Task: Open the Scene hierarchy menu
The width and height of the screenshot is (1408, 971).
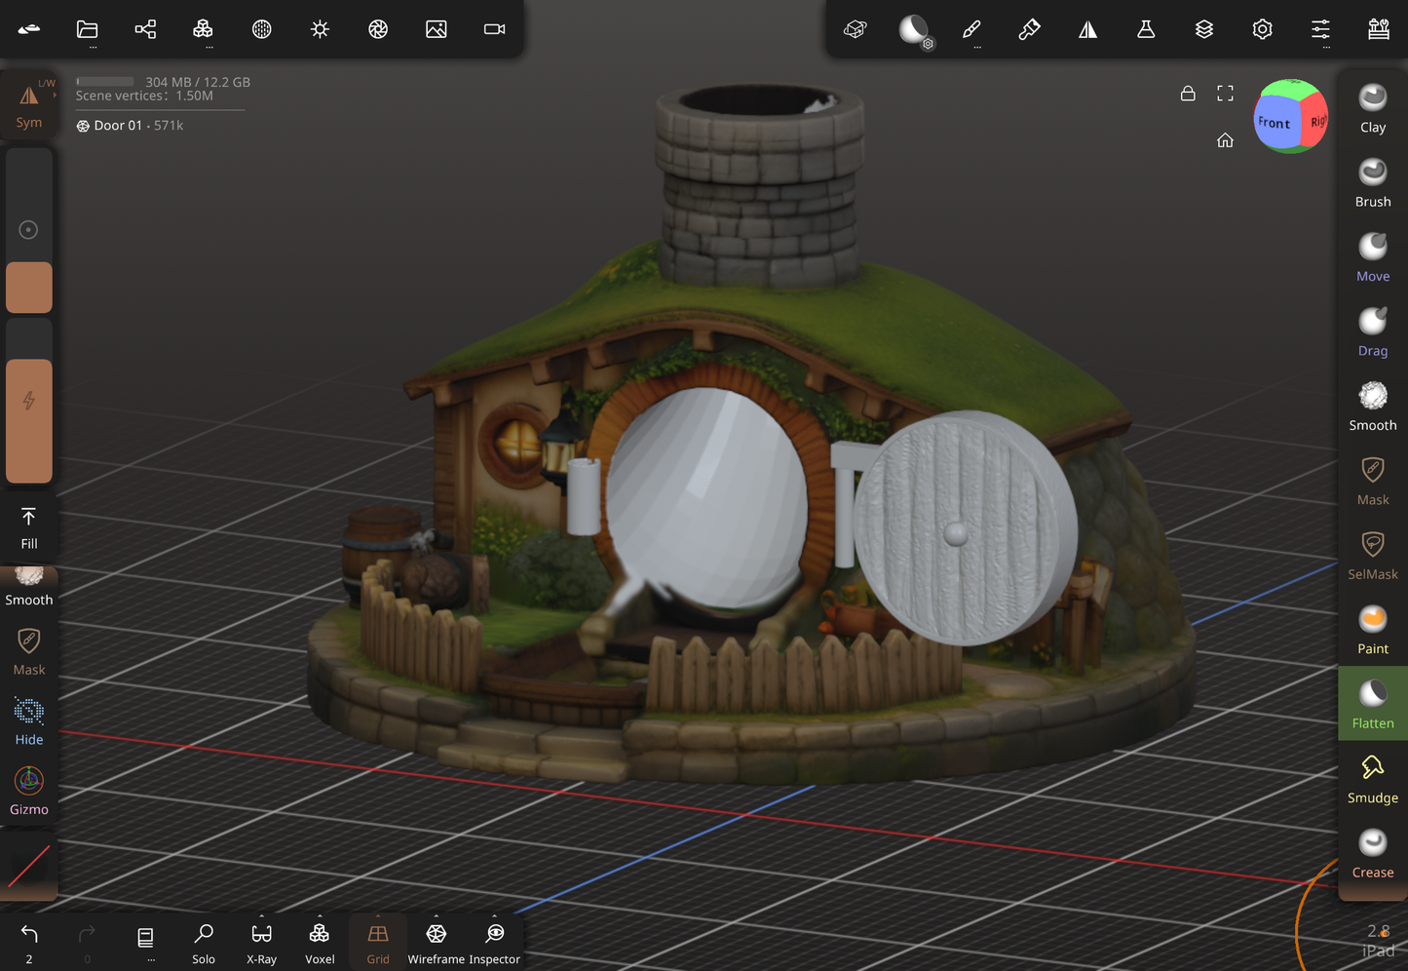Action: (145, 29)
